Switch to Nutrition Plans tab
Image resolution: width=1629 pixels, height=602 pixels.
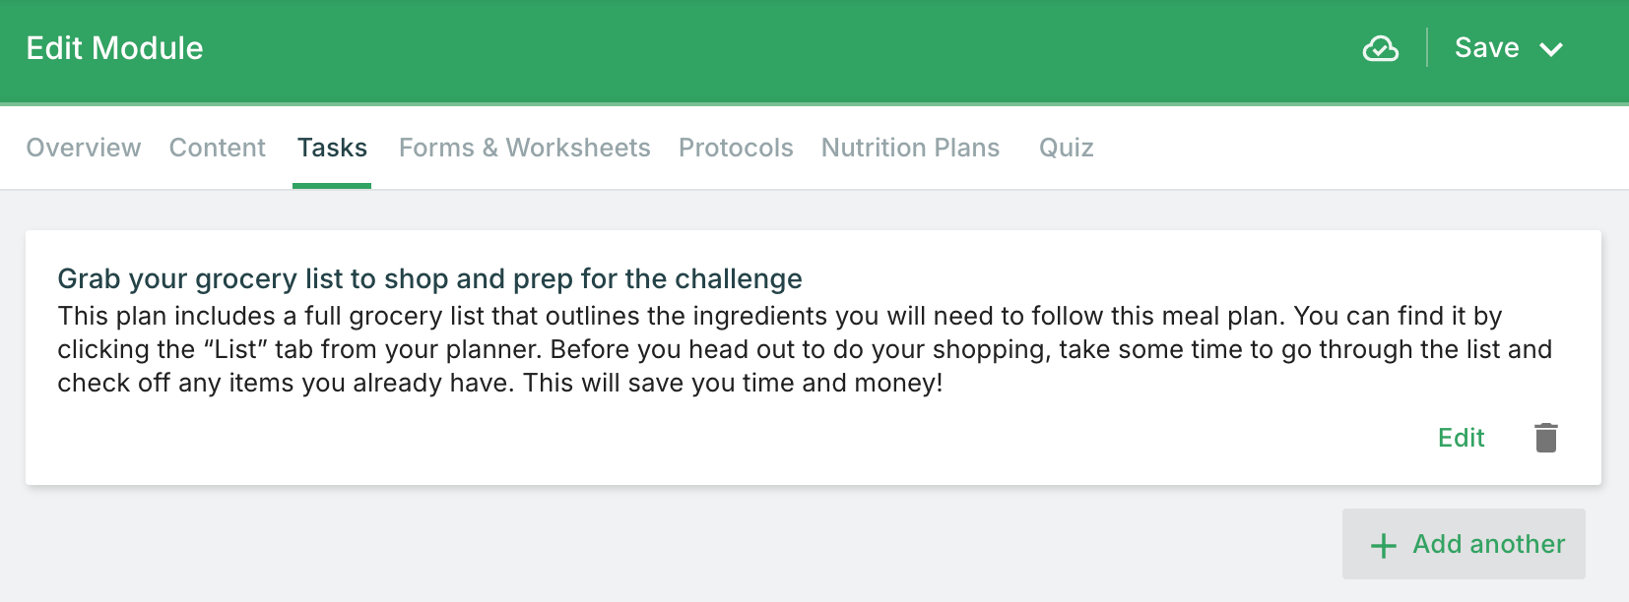coord(910,148)
